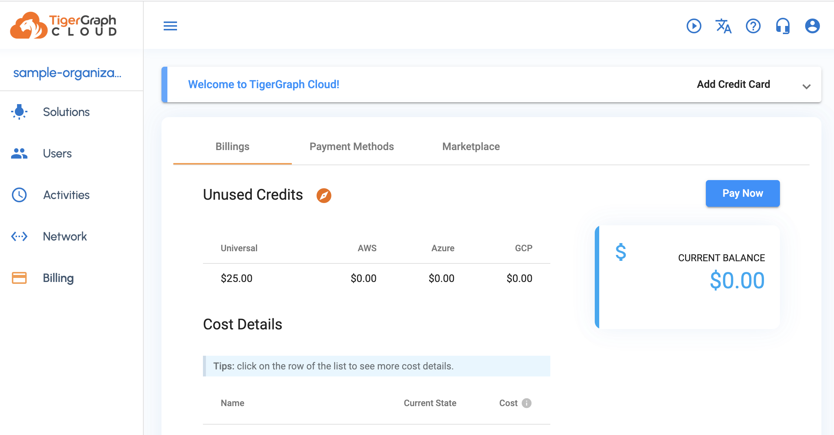Open the language translation icon
The image size is (834, 435).
(x=723, y=26)
